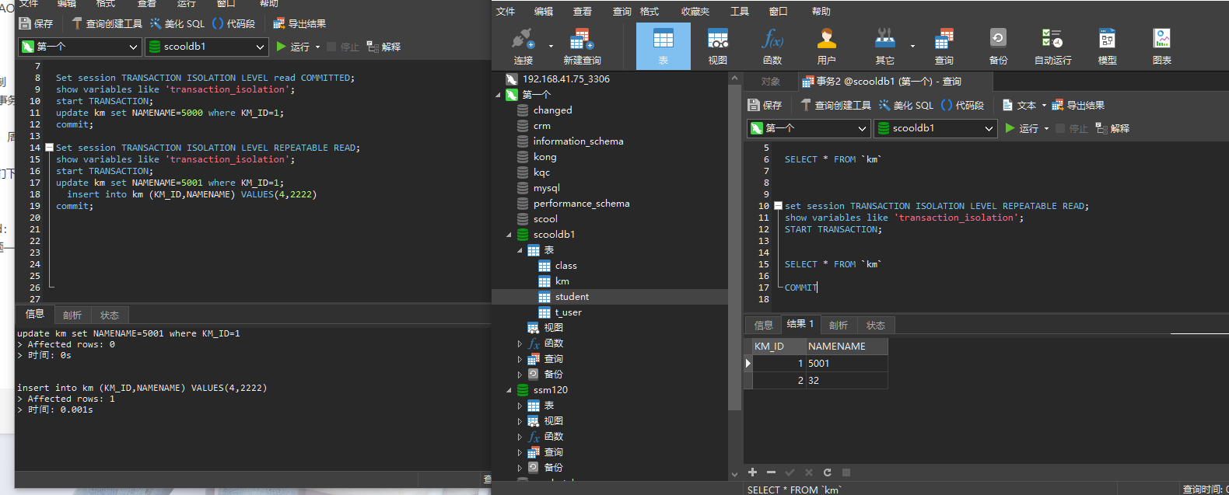Collapse the code fold at line 10
The width and height of the screenshot is (1229, 495).
coord(778,206)
